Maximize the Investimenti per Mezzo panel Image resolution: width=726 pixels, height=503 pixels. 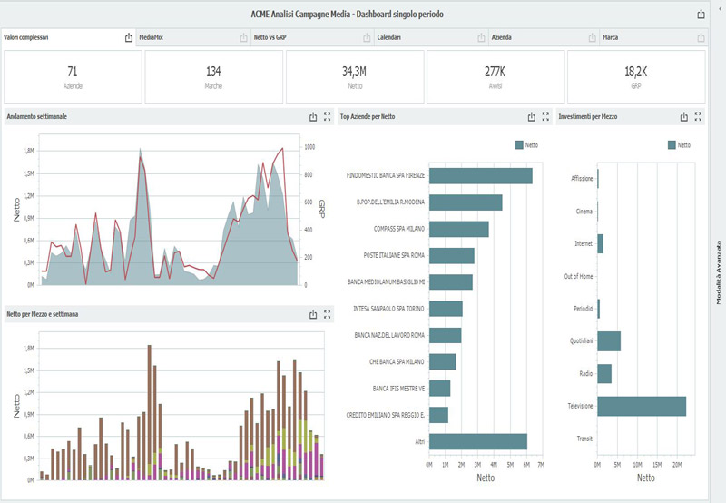point(699,117)
